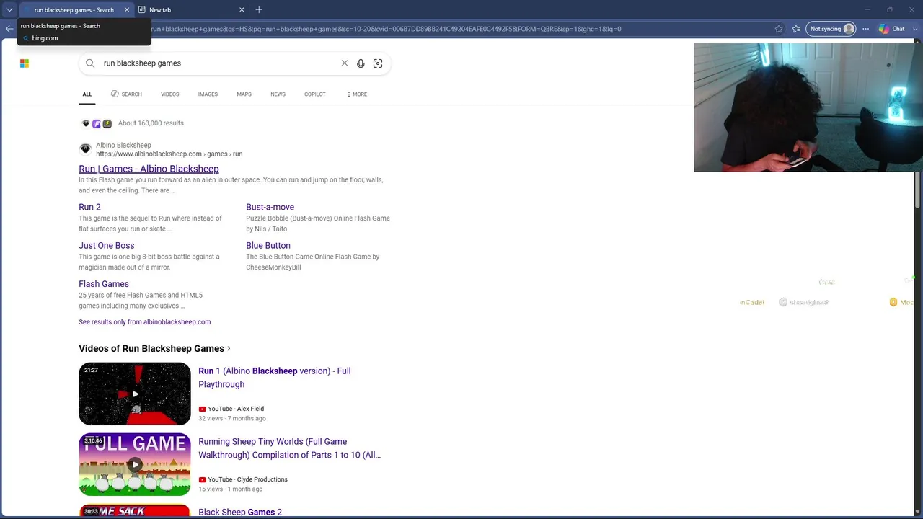
Task: Expand the MORE search options menu
Action: 357,94
